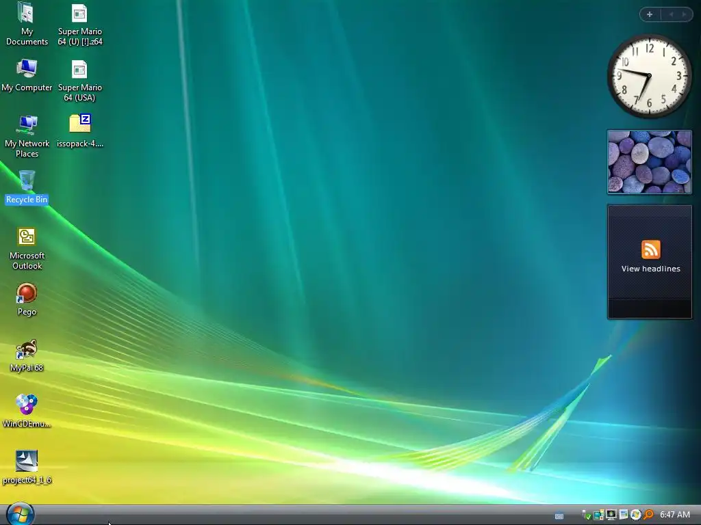Viewport: 701px width, 525px height.
Task: Click View headlines in feed gadget
Action: [650, 269]
